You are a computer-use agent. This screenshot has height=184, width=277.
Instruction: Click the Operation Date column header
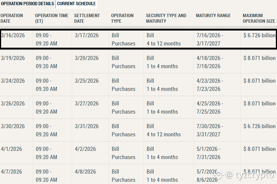click(12, 18)
